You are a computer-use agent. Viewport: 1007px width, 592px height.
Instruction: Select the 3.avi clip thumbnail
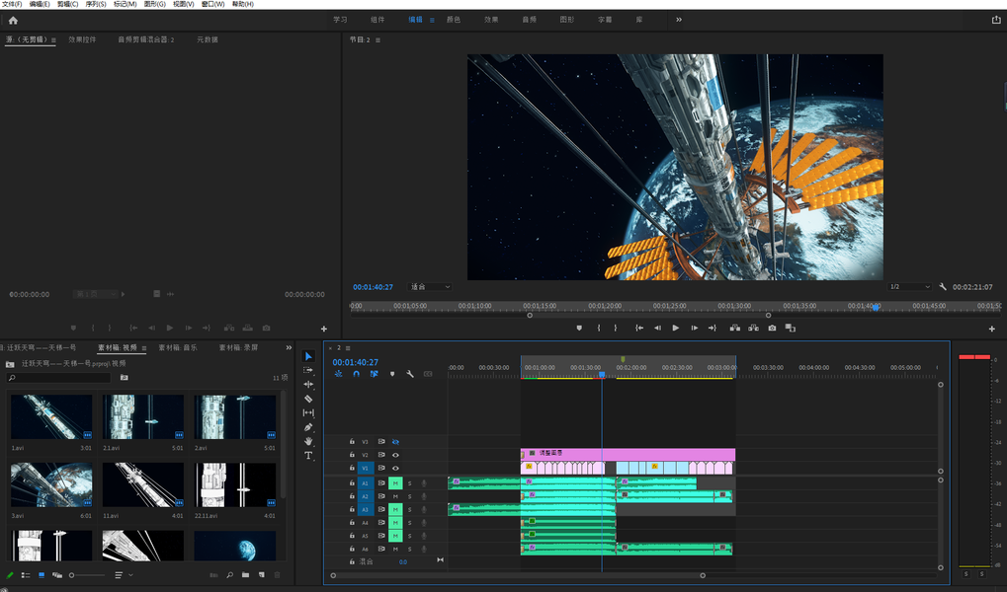[x=51, y=484]
